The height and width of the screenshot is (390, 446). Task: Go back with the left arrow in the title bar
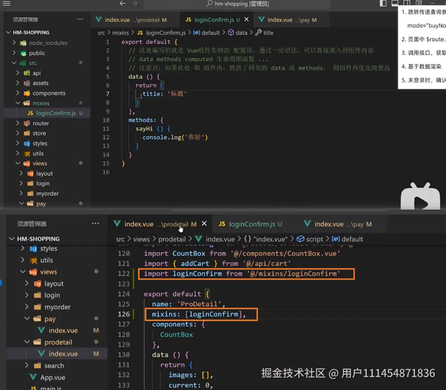coord(122,3)
